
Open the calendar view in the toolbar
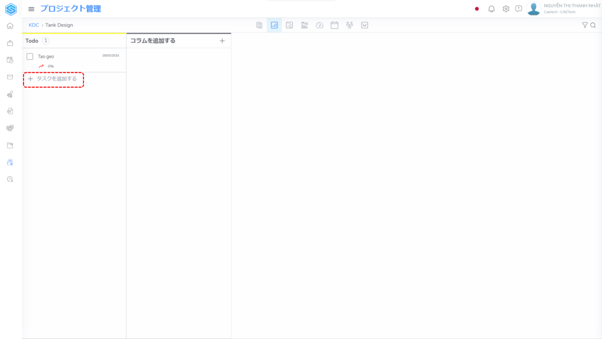click(x=335, y=25)
